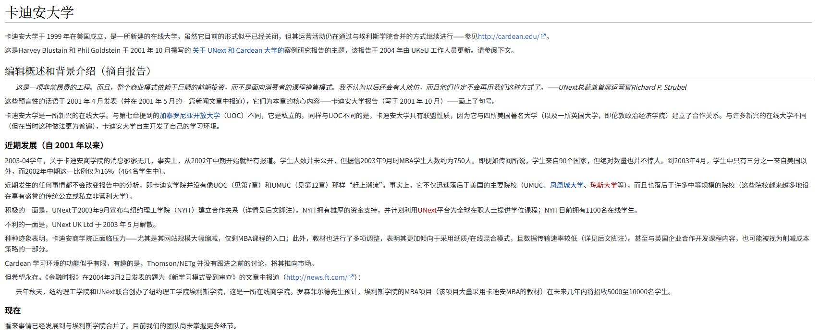The width and height of the screenshot is (819, 334).
Task: Click the 近期发展（自 2001 年以来）heading
Action: pyautogui.click(x=54, y=145)
